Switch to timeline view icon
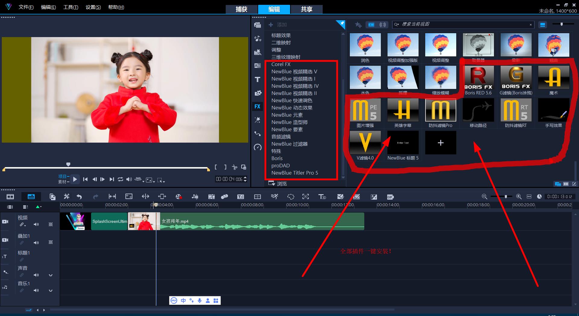579x316 pixels. [31, 197]
